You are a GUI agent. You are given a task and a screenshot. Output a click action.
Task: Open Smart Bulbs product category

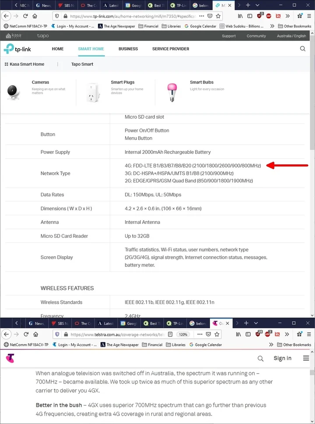pos(202,82)
